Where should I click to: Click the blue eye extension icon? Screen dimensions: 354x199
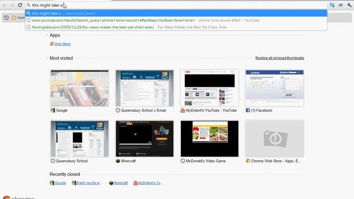tap(341, 5)
